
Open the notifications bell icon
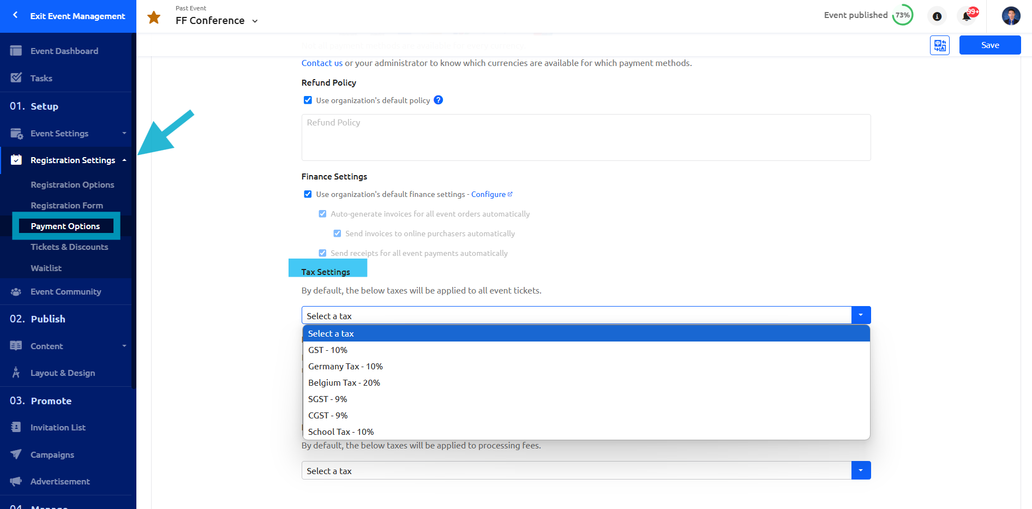coord(966,16)
